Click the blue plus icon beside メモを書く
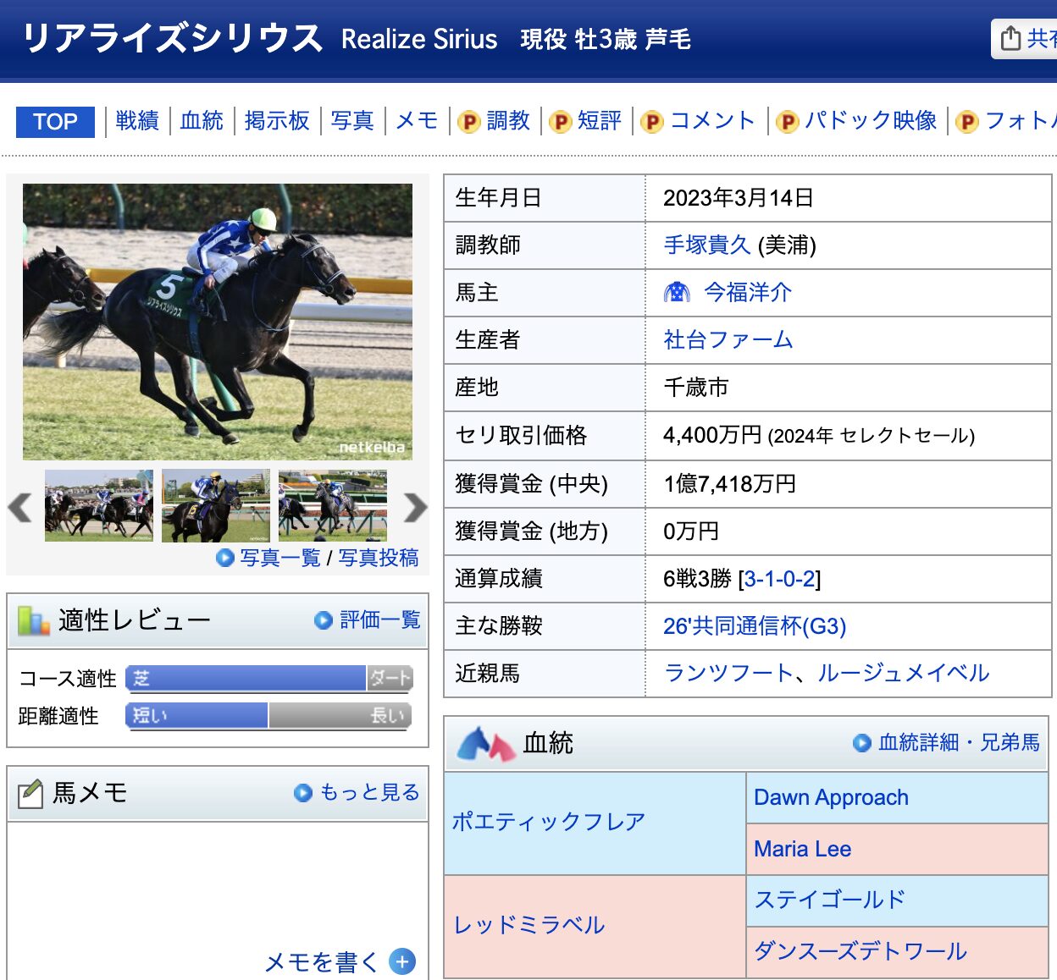This screenshot has height=980, width=1057. click(x=402, y=962)
